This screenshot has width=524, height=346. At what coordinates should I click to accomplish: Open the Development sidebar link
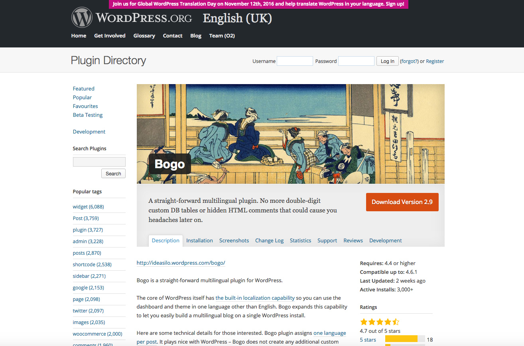point(89,132)
